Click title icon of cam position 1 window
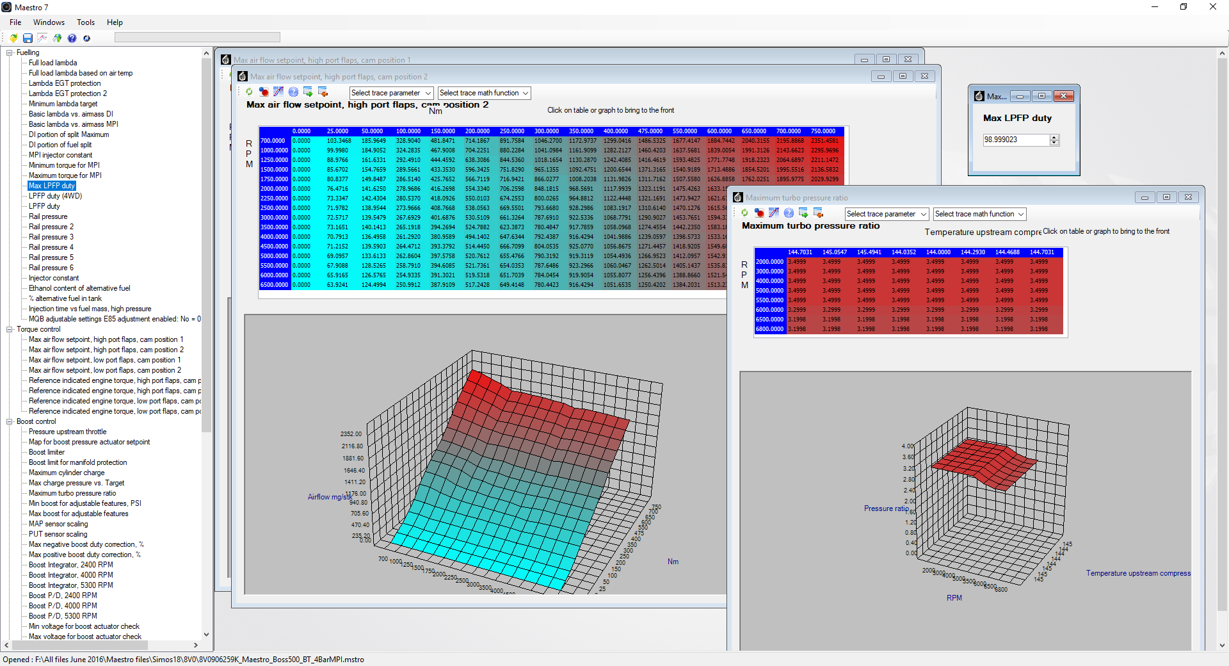The width and height of the screenshot is (1229, 666). (226, 60)
